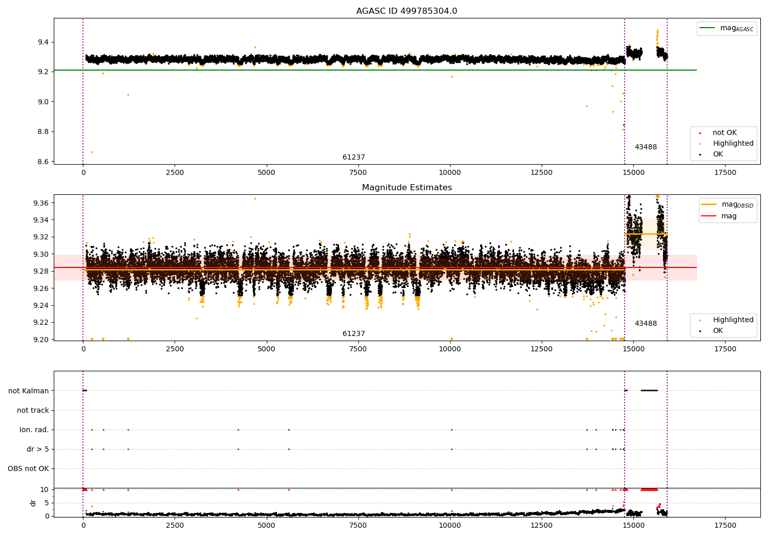Click the '9.4' y-axis tick in top plot

[x=44, y=42]
